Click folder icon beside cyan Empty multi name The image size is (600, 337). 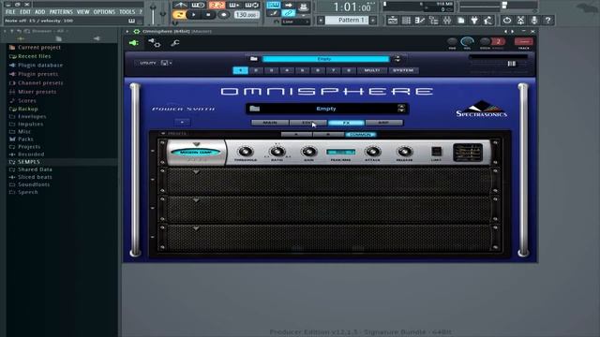[254, 58]
